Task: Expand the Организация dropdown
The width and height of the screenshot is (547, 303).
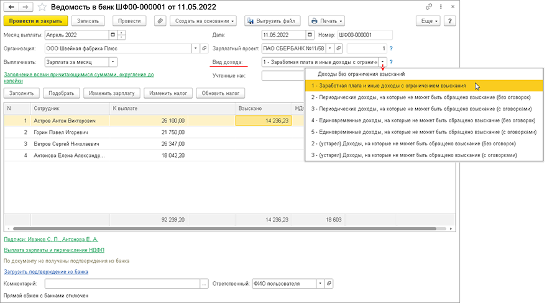Action: 195,48
